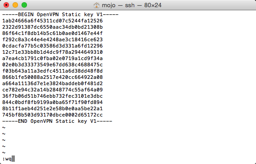The height and width of the screenshot is (164, 256).
Task: Click the :wq vim command line
Action: [7, 159]
